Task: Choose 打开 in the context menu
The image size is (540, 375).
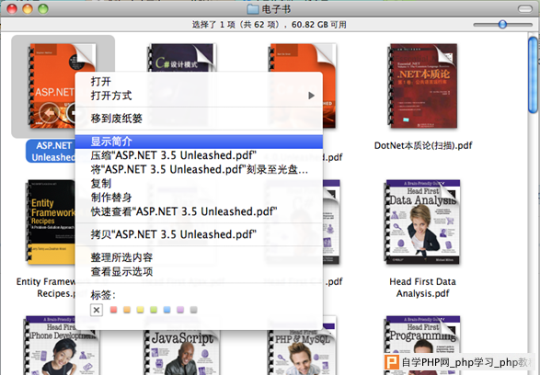Action: pos(199,82)
